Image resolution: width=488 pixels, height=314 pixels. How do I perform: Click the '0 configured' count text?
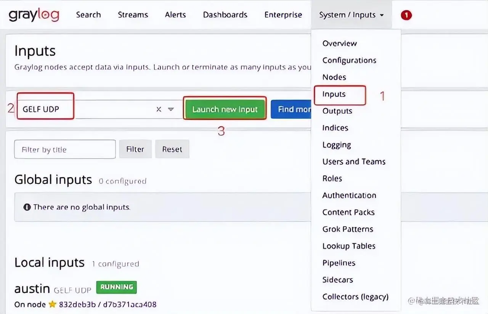tap(122, 181)
